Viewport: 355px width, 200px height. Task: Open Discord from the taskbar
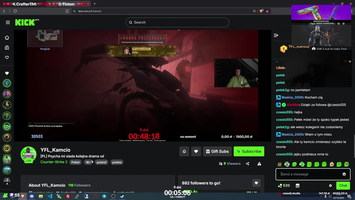(32, 196)
